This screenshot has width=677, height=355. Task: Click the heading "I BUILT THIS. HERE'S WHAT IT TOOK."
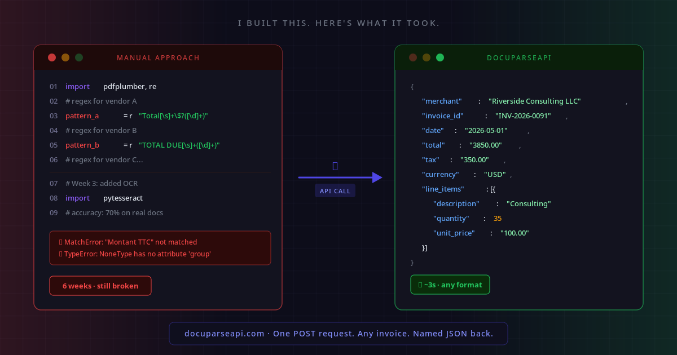click(x=338, y=23)
